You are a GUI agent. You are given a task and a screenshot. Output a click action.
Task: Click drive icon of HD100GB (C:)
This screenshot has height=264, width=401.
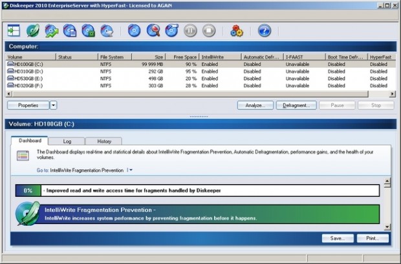click(x=10, y=64)
